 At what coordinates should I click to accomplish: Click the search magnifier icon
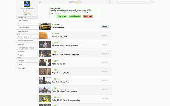pos(152,2)
